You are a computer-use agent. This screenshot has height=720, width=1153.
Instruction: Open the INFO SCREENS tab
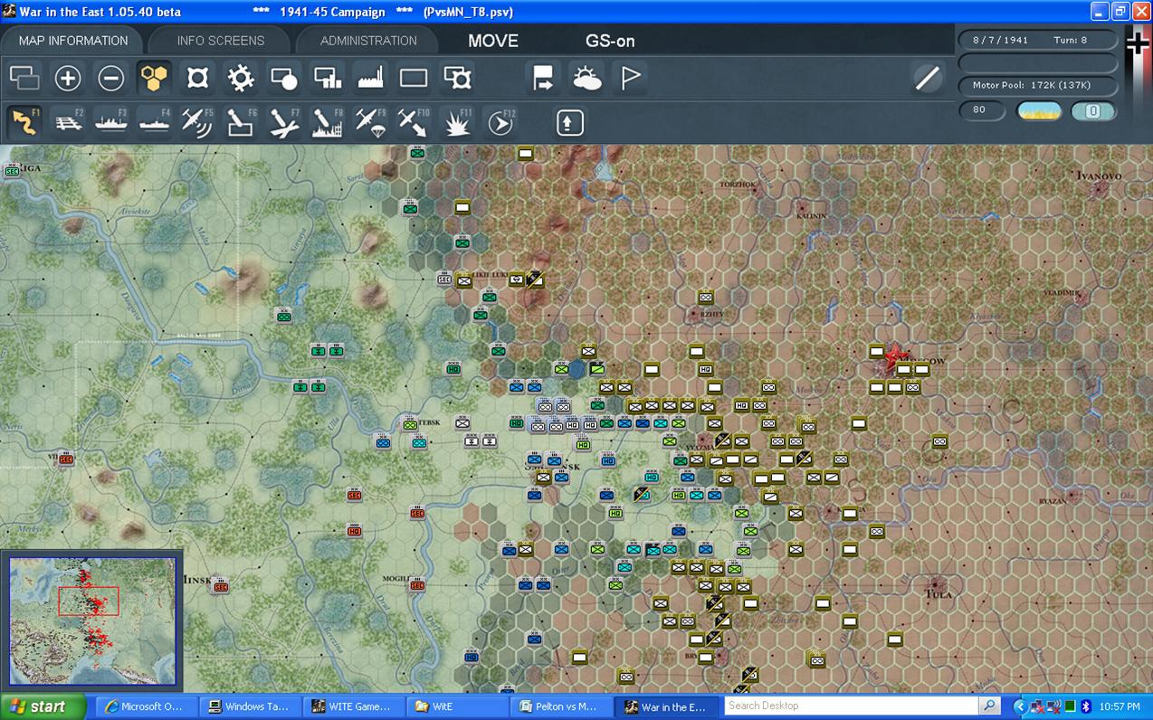[x=221, y=41]
